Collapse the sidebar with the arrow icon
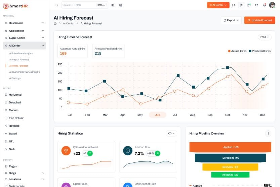280x187 pixels. click(x=57, y=5)
